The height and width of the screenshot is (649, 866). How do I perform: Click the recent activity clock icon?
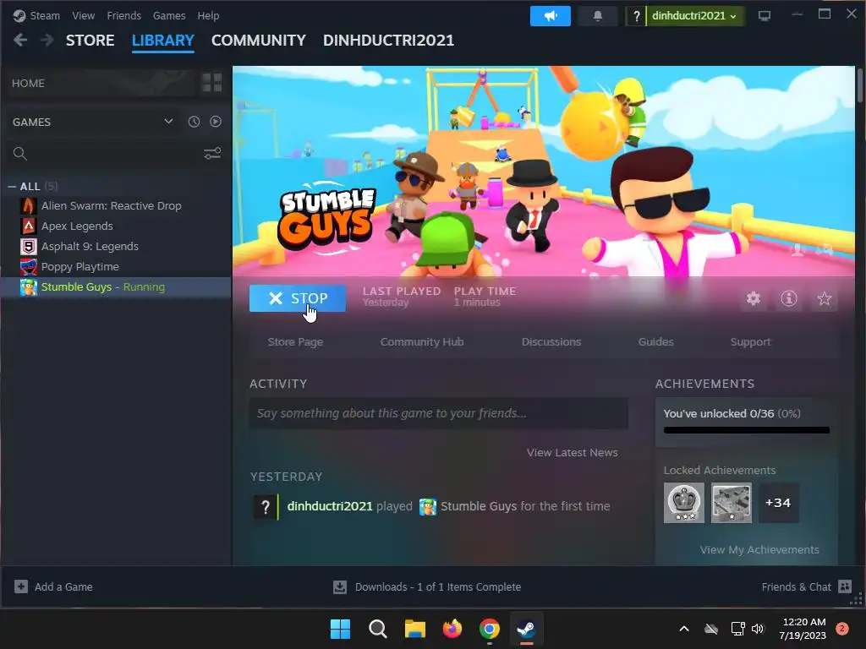194,122
